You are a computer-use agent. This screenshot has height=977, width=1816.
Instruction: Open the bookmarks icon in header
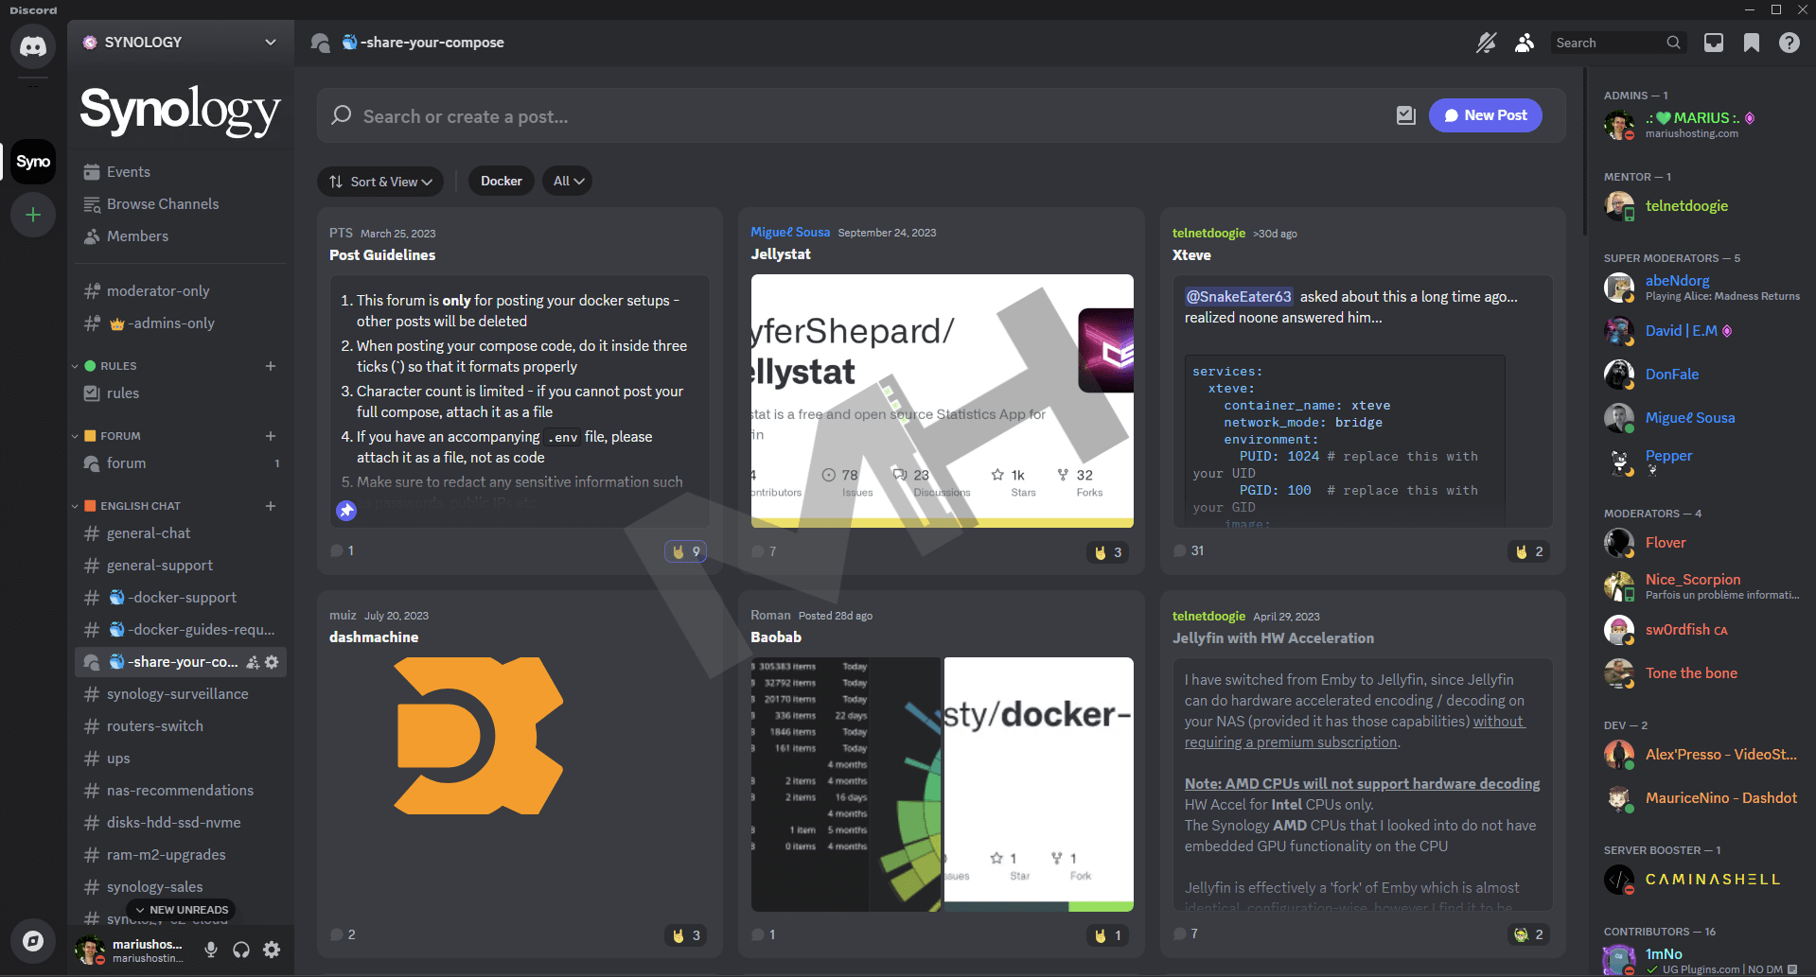1752,43
